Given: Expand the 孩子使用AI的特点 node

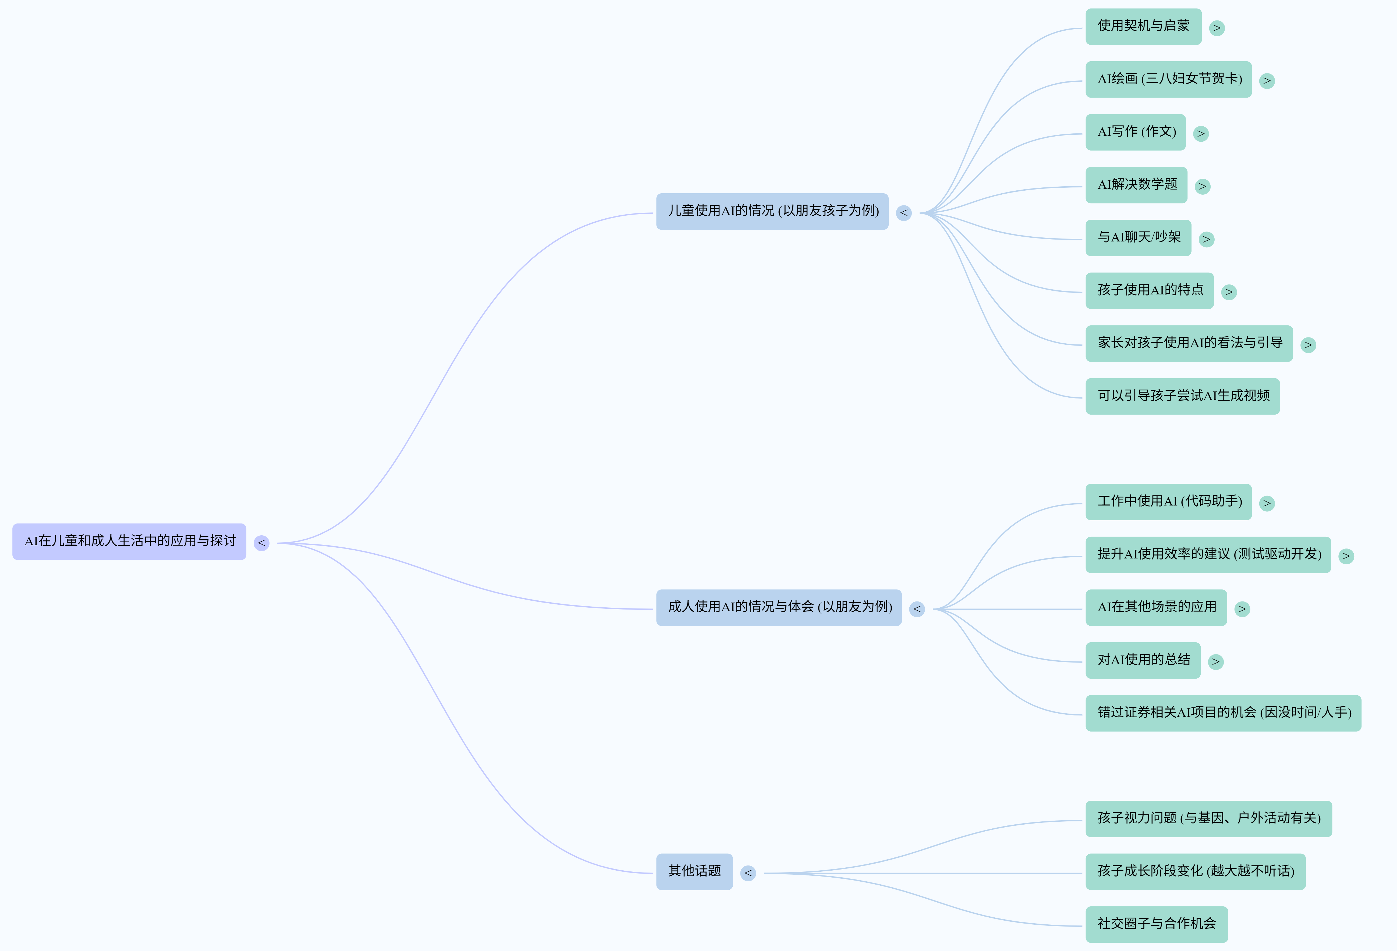Looking at the screenshot, I should point(1229,292).
